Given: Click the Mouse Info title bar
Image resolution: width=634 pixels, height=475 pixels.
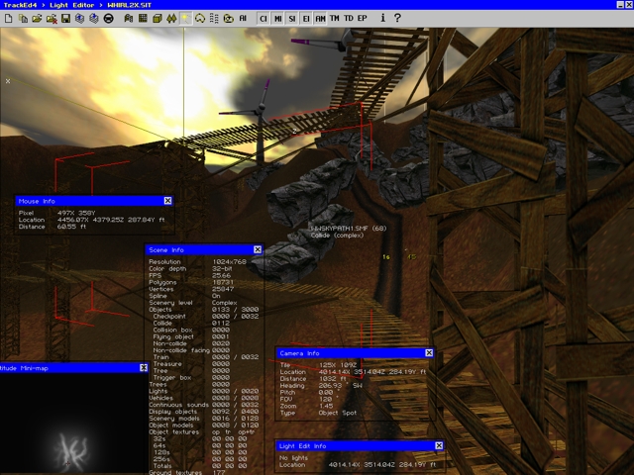Looking at the screenshot, I should tap(94, 201).
